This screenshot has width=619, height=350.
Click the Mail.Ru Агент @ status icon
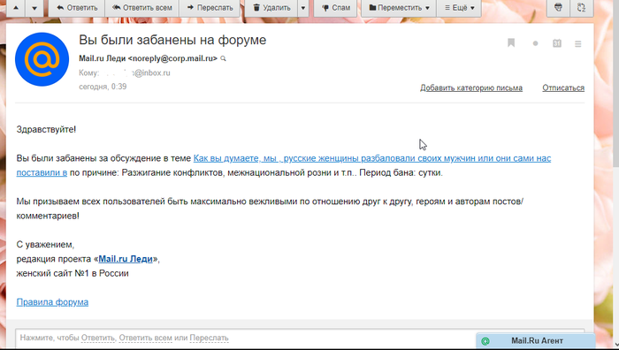pyautogui.click(x=485, y=341)
